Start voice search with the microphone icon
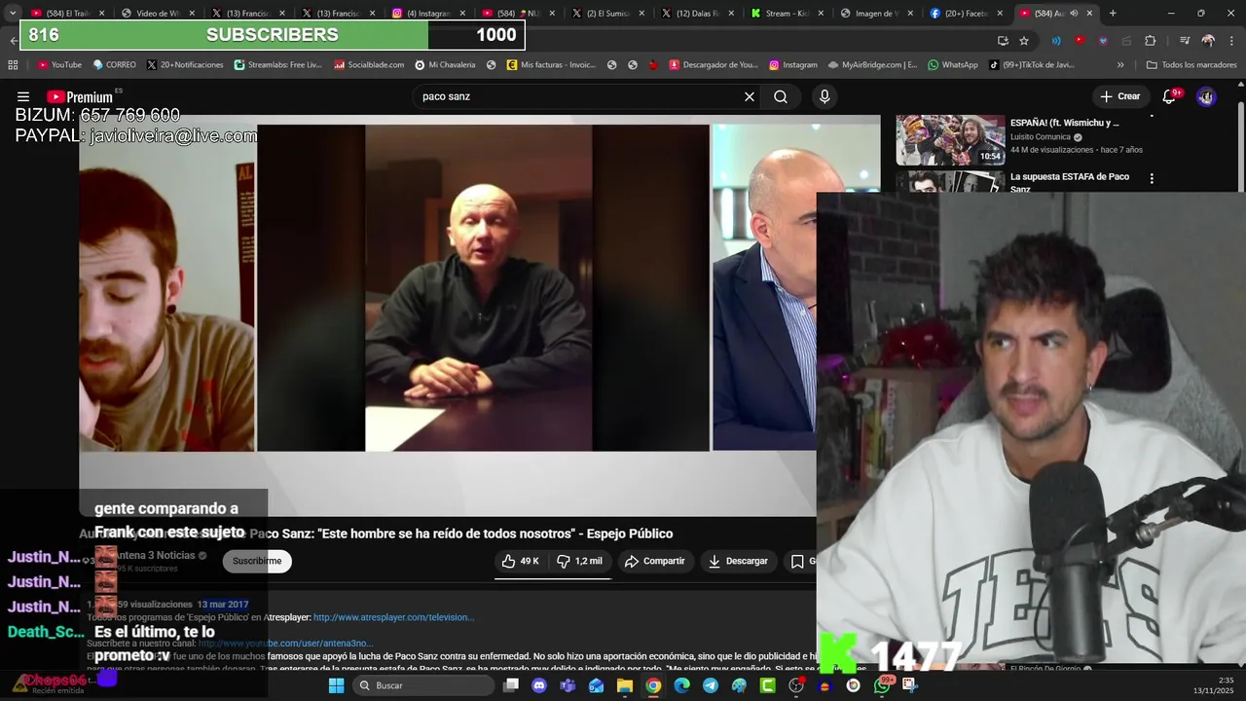1246x701 pixels. tap(825, 96)
